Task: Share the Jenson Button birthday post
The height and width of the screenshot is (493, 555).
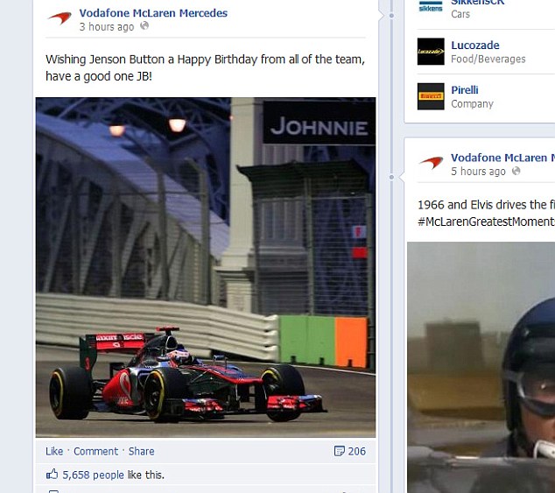Action: tap(141, 451)
